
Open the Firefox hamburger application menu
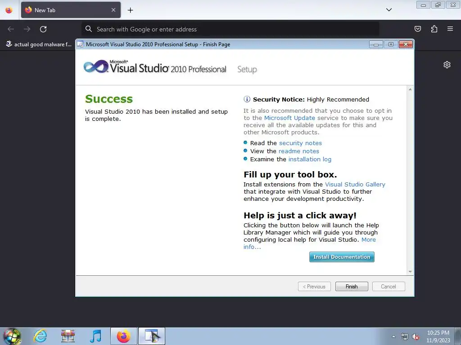click(x=450, y=29)
